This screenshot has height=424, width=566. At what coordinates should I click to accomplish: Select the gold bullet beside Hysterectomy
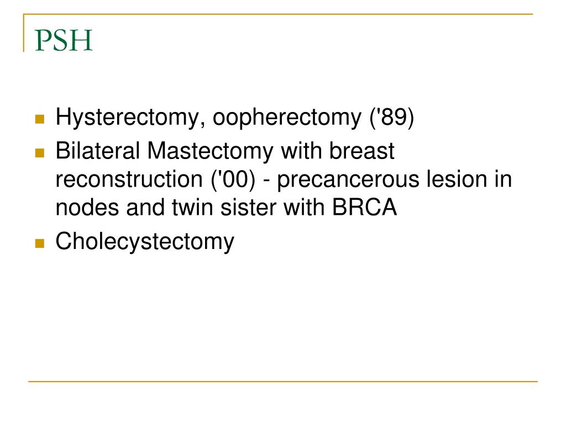(x=40, y=119)
